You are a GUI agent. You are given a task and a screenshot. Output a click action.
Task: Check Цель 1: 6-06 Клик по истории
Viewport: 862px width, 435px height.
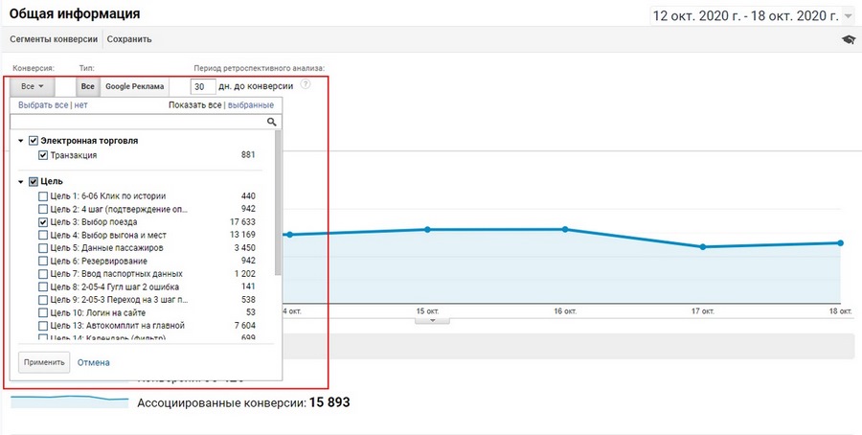(43, 195)
